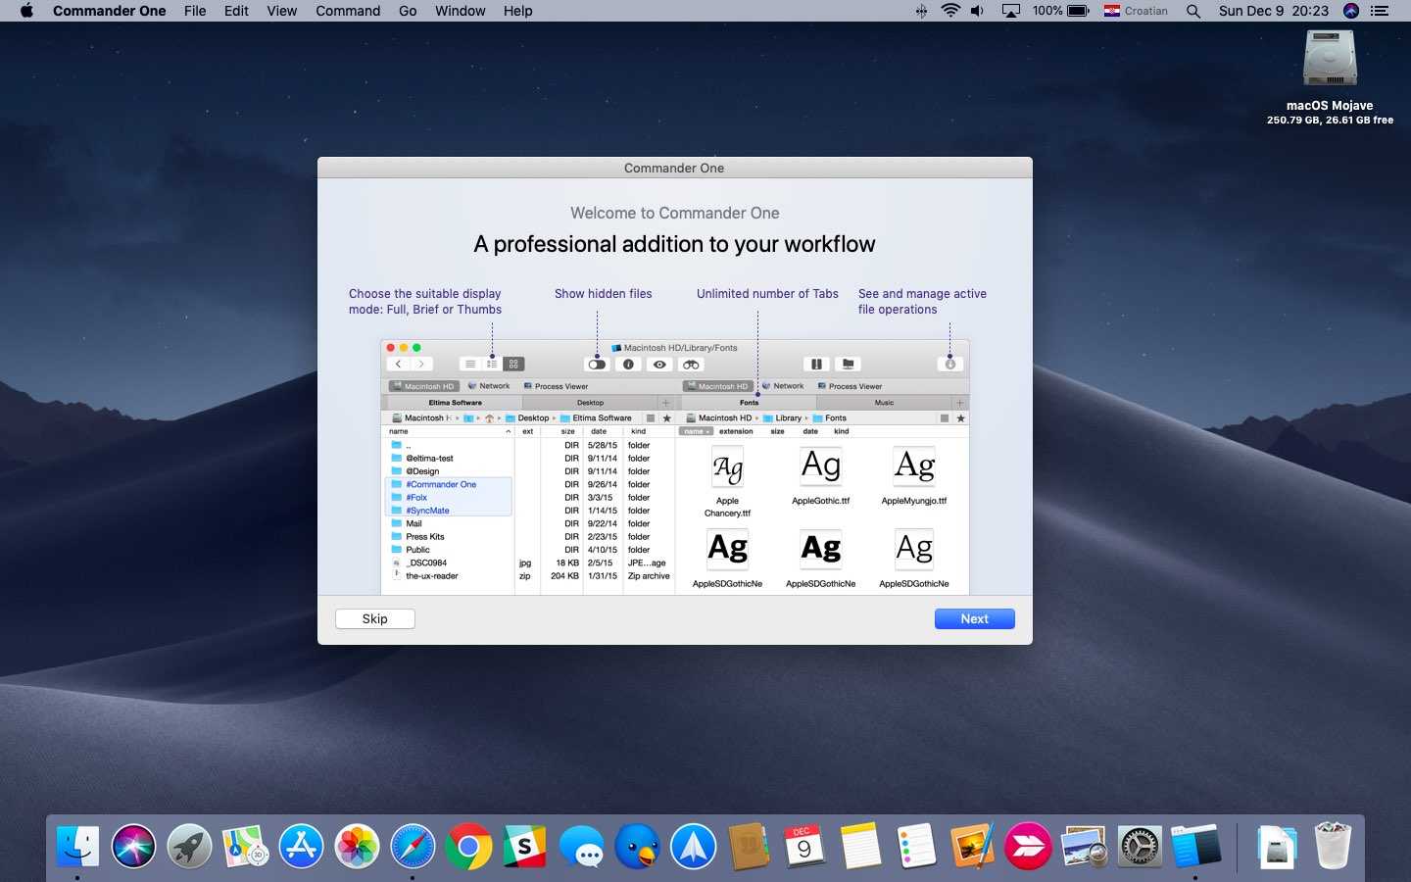This screenshot has height=882, width=1411.
Task: Expand the Croatian input source menu
Action: (x=1136, y=11)
